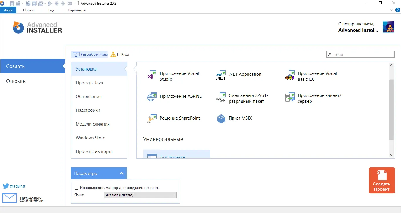Choose the Visual Basic 6.0 application icon
Screen dimensions: 401x213
(x=290, y=75)
